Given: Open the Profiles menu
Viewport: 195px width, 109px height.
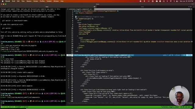Looking at the screenshot, I should 42,1.
